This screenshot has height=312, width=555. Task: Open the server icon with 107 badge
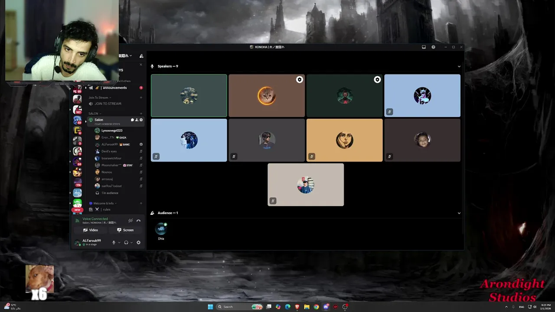point(77,109)
